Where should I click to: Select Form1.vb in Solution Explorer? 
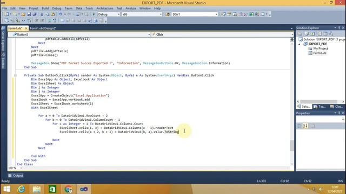(317, 53)
